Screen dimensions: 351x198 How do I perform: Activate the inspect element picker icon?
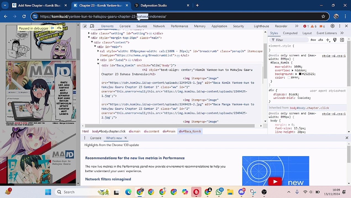click(x=85, y=26)
